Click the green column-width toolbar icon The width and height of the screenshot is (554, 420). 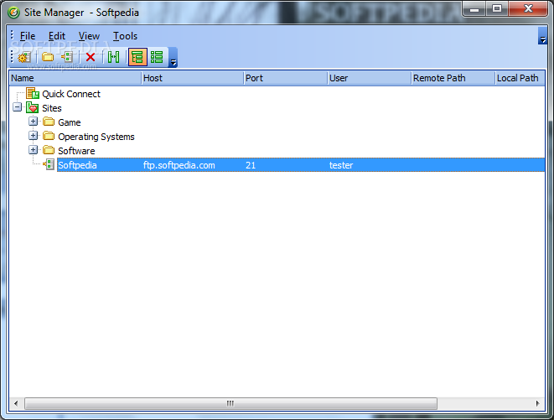[113, 57]
